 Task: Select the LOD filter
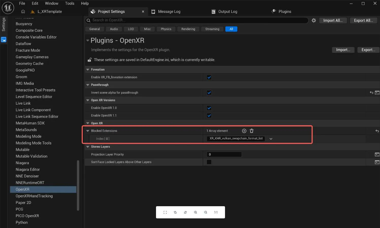pyautogui.click(x=131, y=29)
